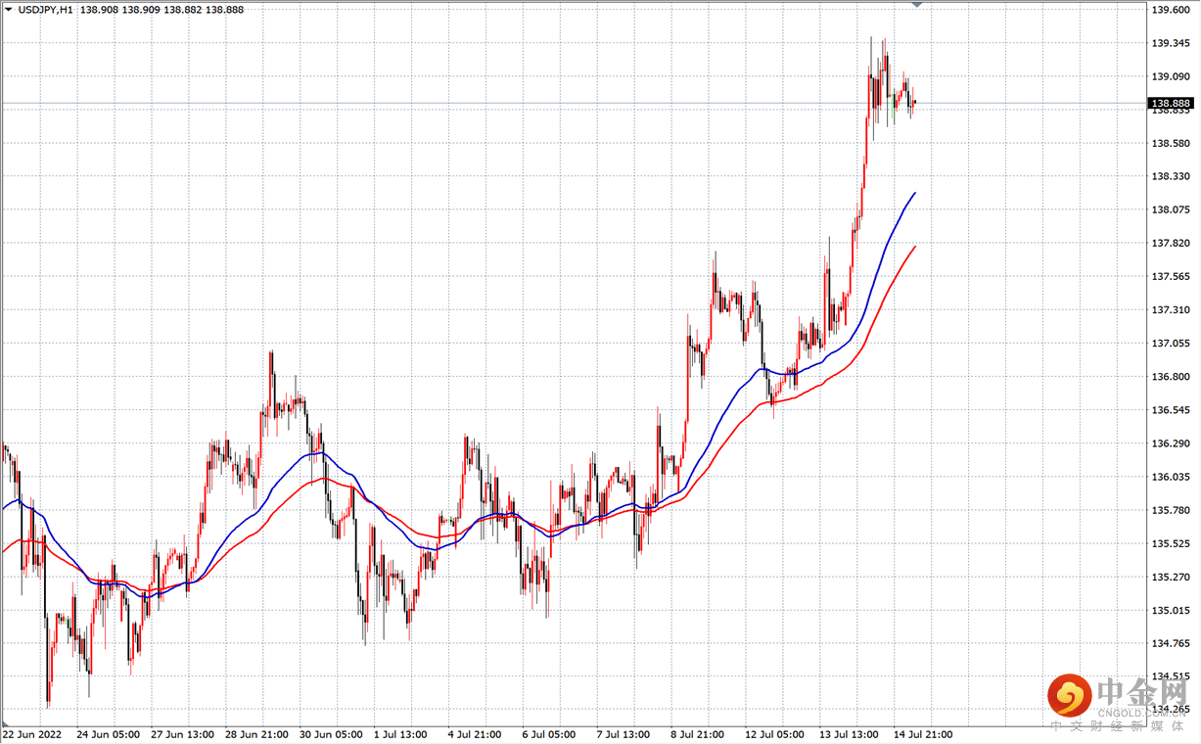
Task: Click the 134.765 price axis label
Action: [1171, 643]
